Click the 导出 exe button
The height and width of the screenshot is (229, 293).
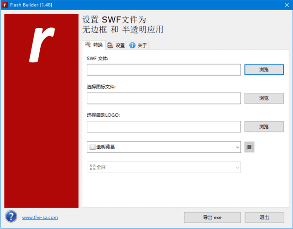point(212,217)
